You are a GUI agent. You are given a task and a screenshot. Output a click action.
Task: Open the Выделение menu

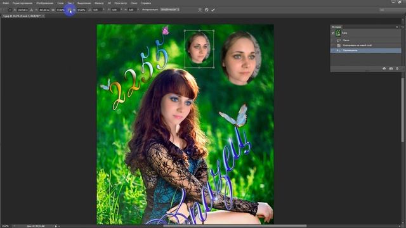(84, 3)
